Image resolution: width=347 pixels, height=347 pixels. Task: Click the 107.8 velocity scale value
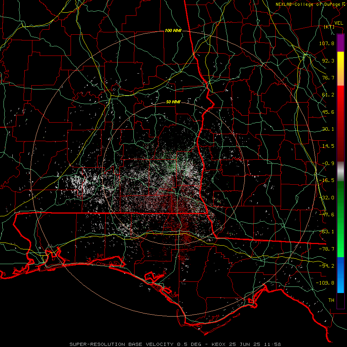327,43
